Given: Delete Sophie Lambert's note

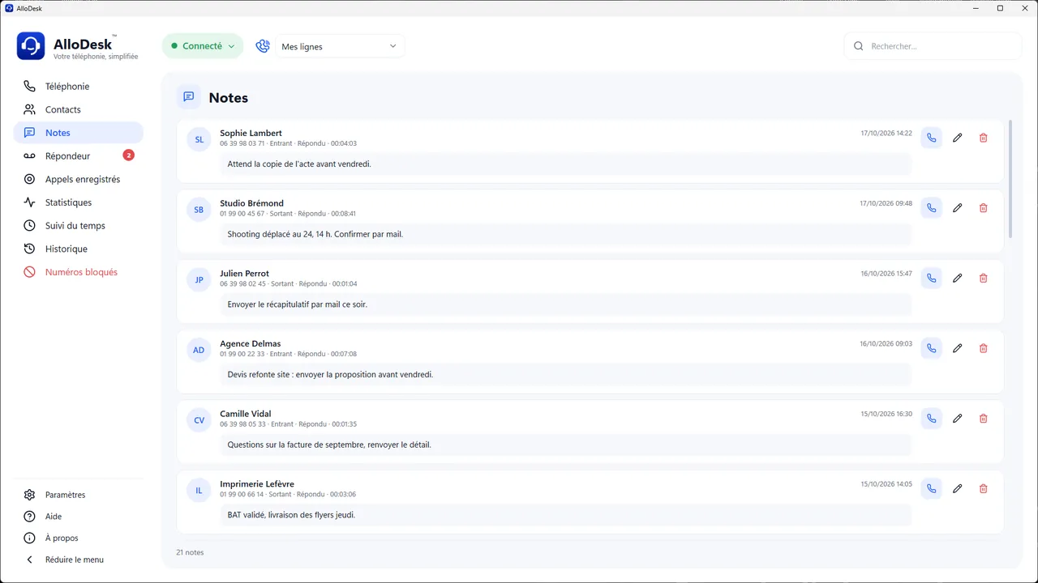Looking at the screenshot, I should (x=984, y=138).
